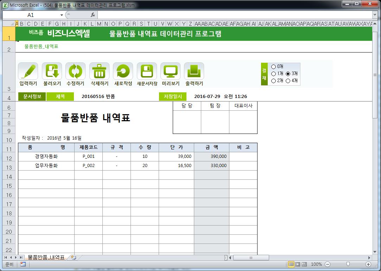
Task: Switch to Normal view in status bar
Action: (x=291, y=264)
